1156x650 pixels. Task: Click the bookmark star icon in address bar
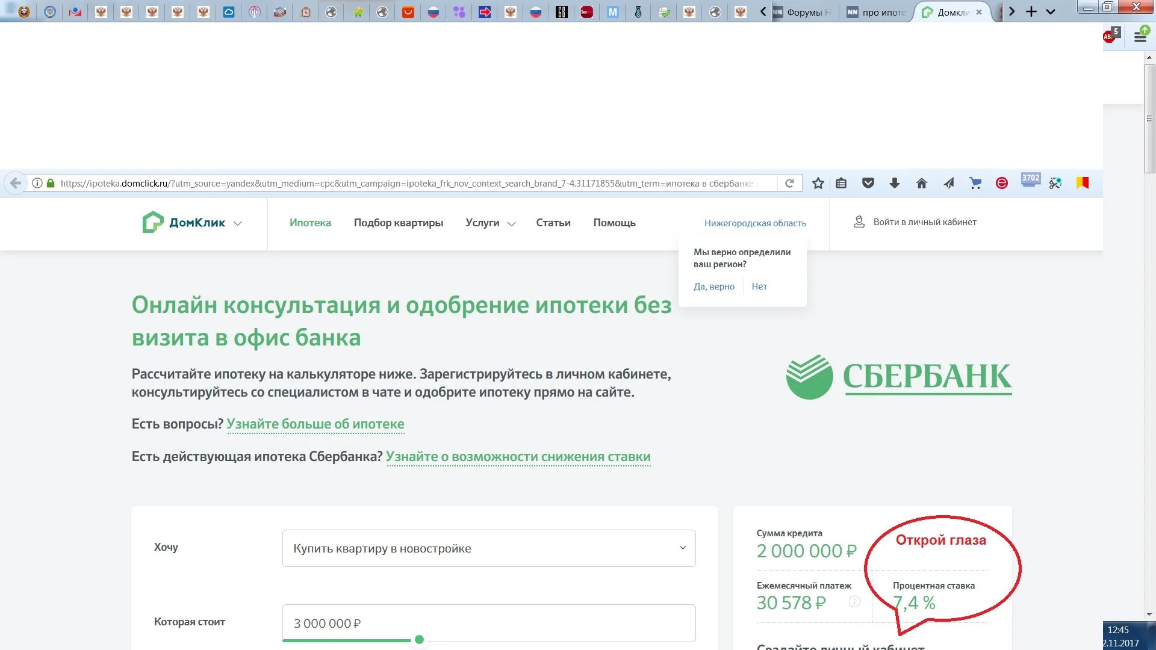click(x=818, y=182)
